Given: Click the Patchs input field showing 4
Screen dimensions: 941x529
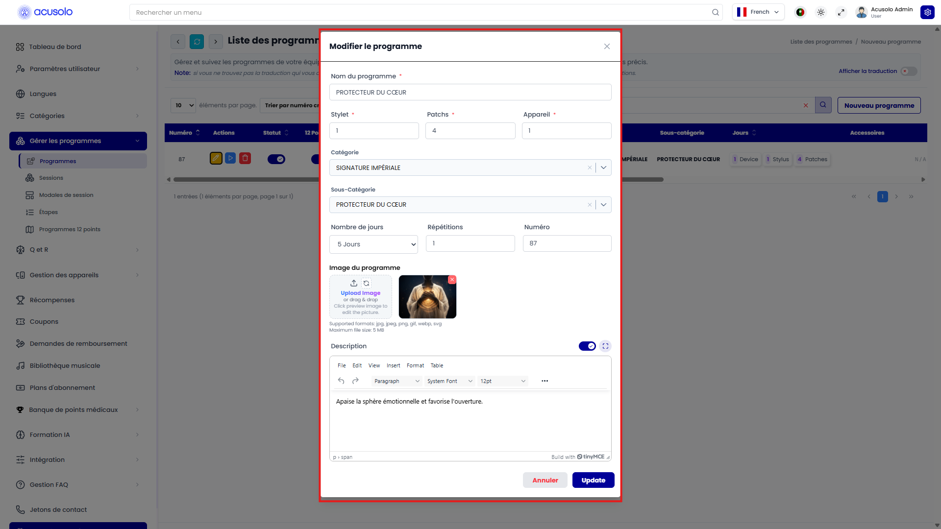Looking at the screenshot, I should coord(470,131).
